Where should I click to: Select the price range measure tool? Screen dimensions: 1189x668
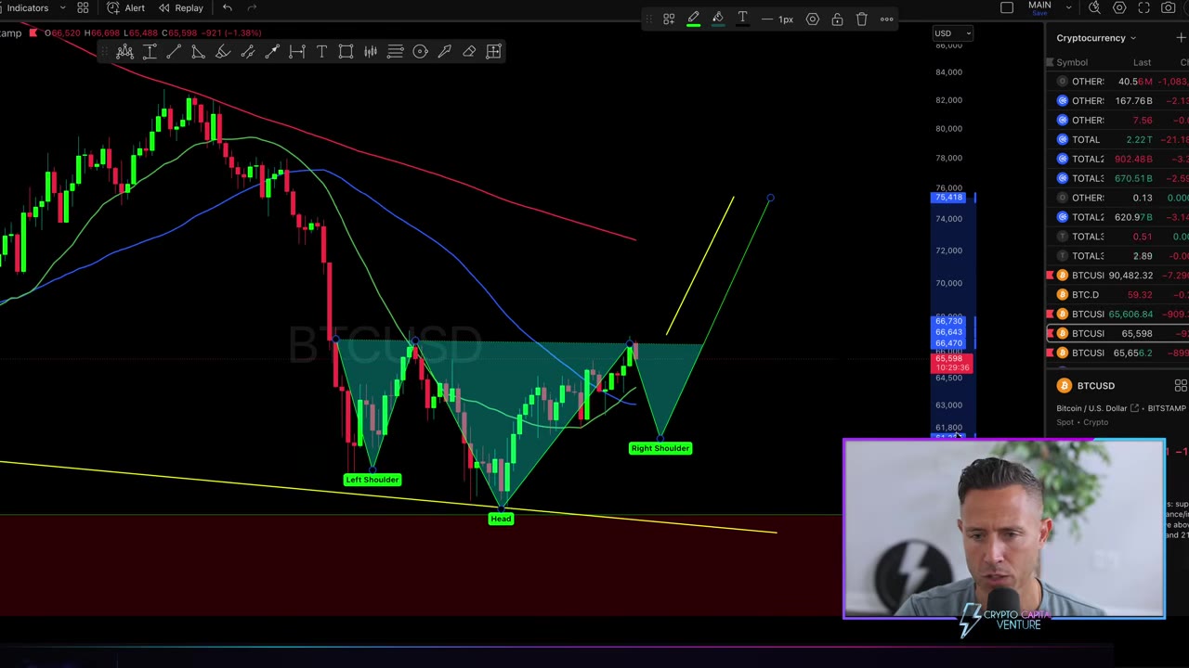[x=150, y=52]
